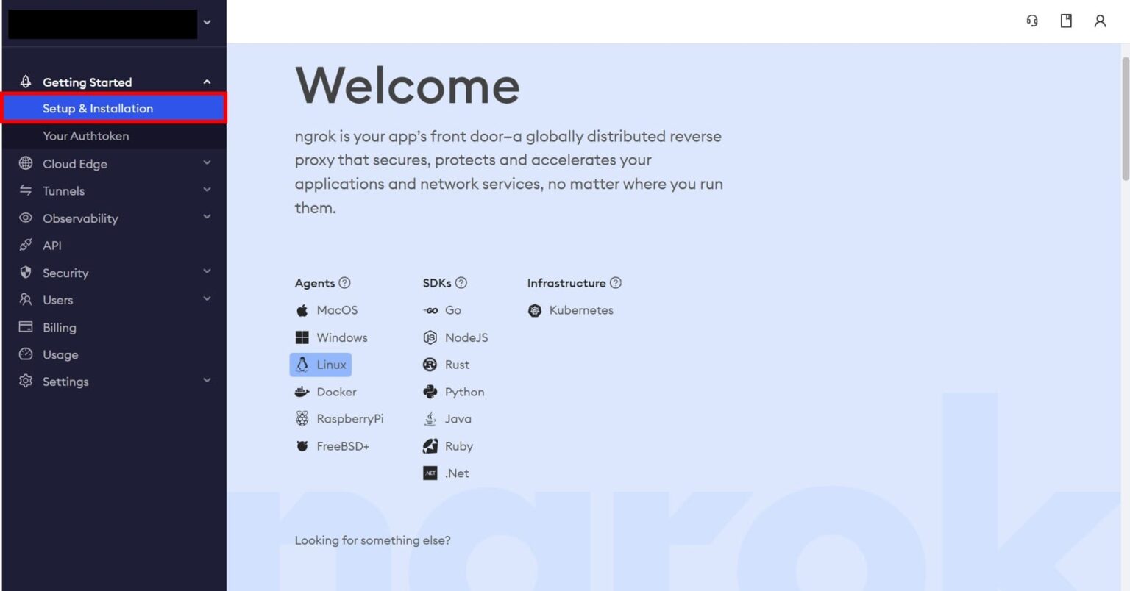
Task: Click the Kubernetes infrastructure icon
Action: pyautogui.click(x=535, y=311)
